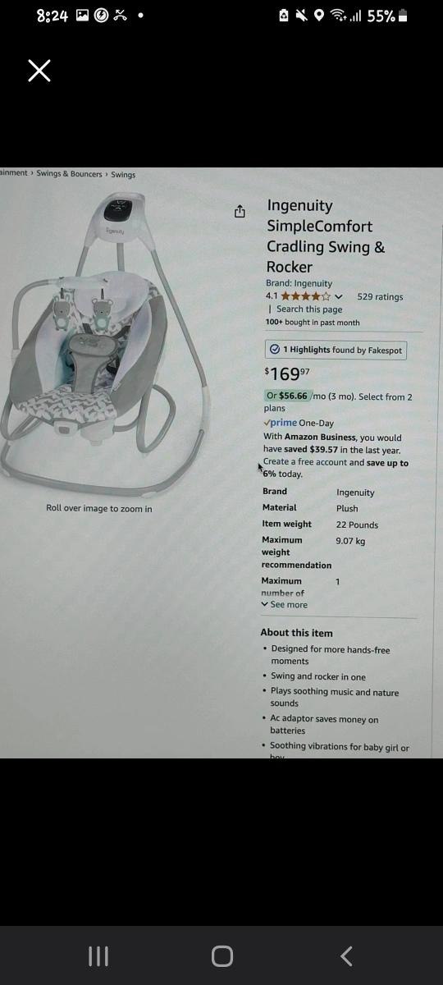This screenshot has width=443, height=985.
Task: Open the Swings & Bouncers breadcrumb
Action: coord(69,174)
